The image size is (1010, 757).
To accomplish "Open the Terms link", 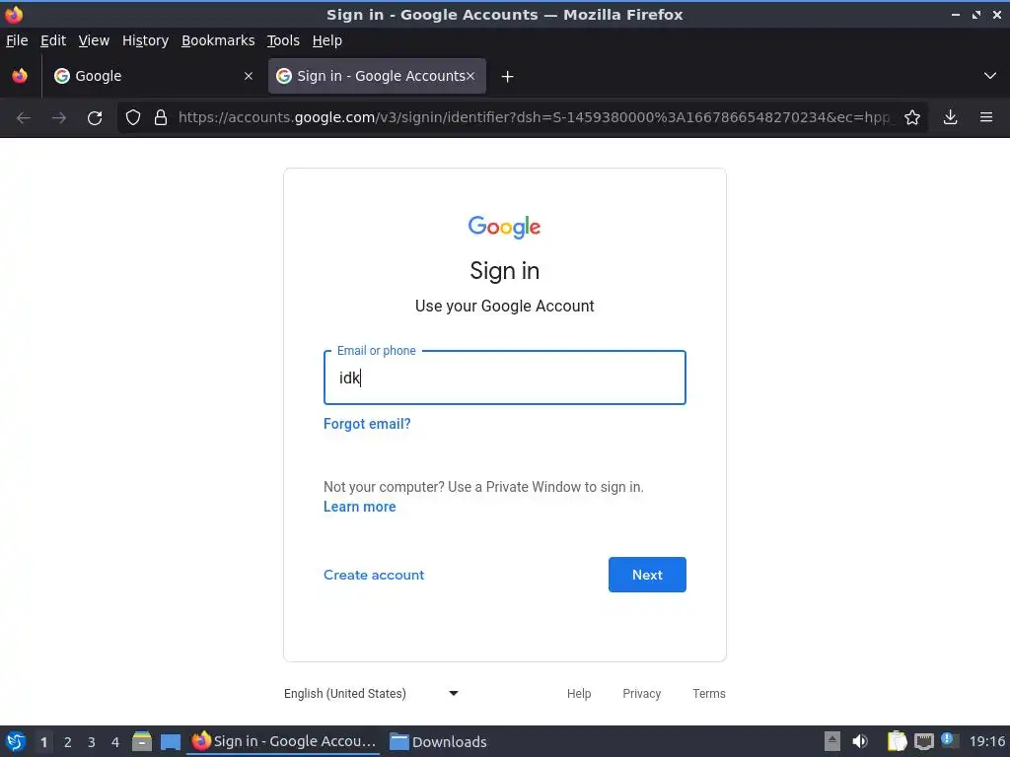I will (x=708, y=693).
